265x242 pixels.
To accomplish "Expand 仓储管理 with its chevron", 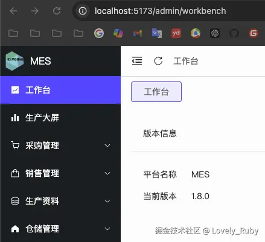I will (107, 229).
